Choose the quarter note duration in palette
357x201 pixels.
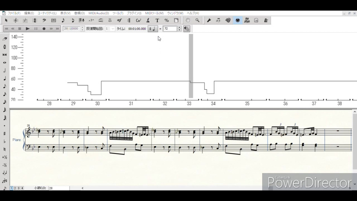tap(4, 79)
